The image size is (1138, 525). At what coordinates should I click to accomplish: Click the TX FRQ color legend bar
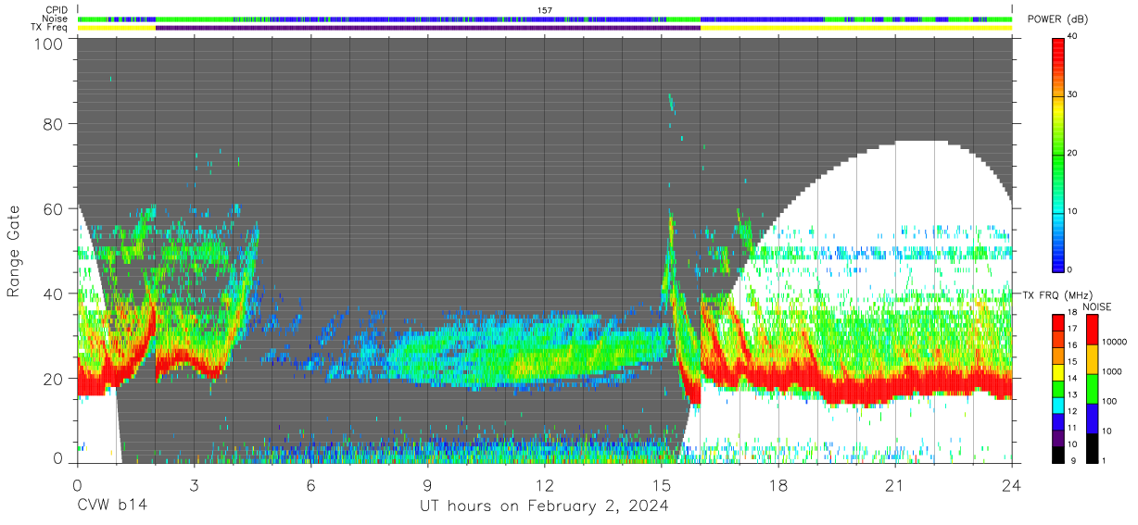(1058, 389)
